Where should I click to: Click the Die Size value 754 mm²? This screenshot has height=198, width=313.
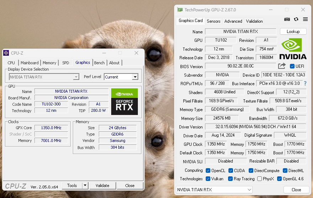[266, 49]
